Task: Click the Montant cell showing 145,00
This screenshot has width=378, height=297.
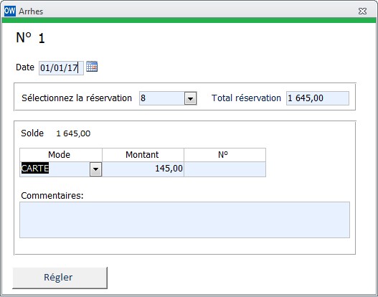Action: pyautogui.click(x=143, y=169)
